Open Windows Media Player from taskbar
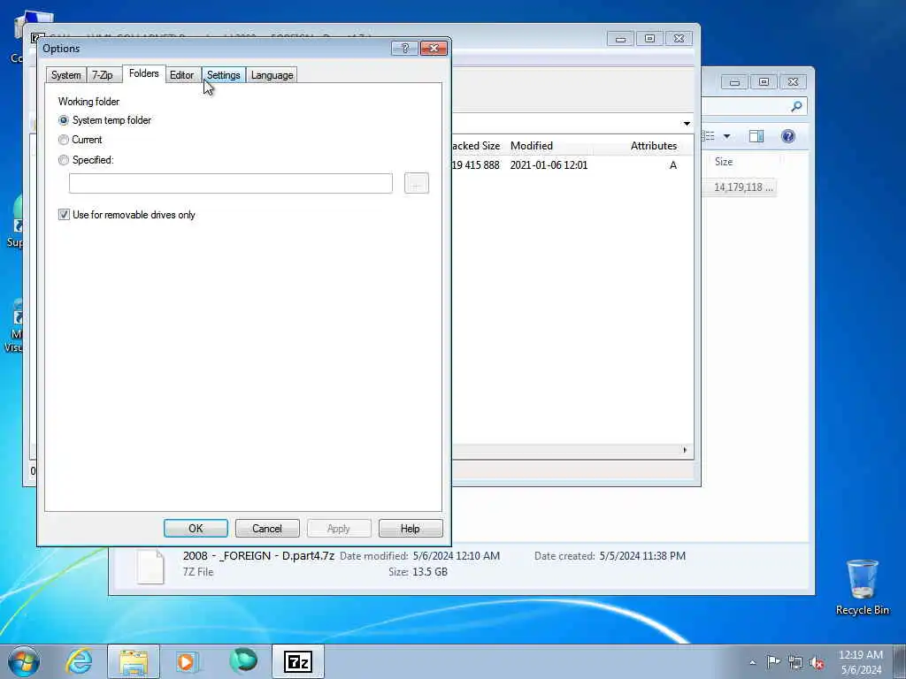Image resolution: width=906 pixels, height=679 pixels. tap(188, 661)
